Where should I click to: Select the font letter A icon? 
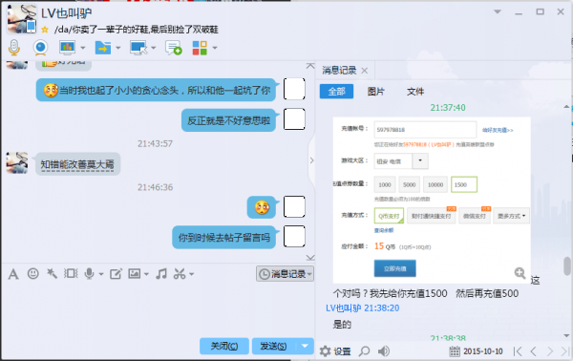pos(13,274)
